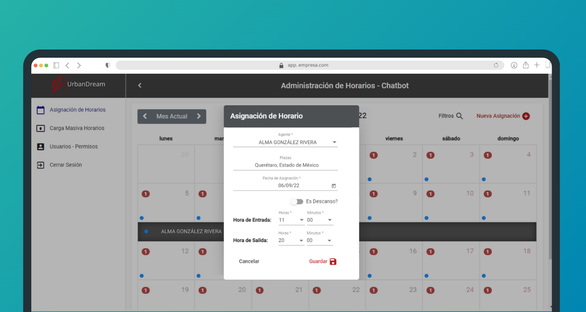This screenshot has height=312, width=586.
Task: Open Usuarios - Permisos menu item
Action: pyautogui.click(x=73, y=147)
